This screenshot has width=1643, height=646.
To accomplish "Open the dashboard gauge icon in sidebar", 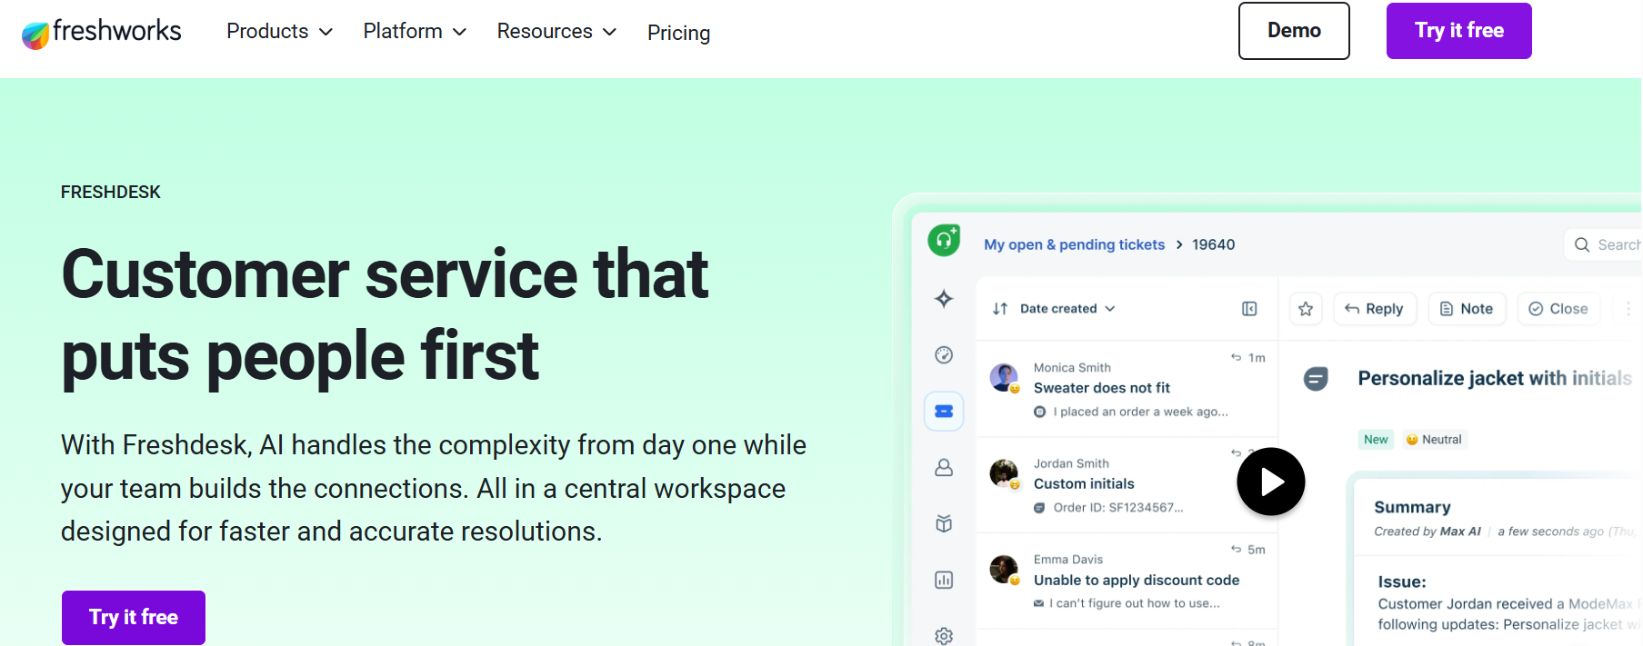I will pyautogui.click(x=944, y=355).
